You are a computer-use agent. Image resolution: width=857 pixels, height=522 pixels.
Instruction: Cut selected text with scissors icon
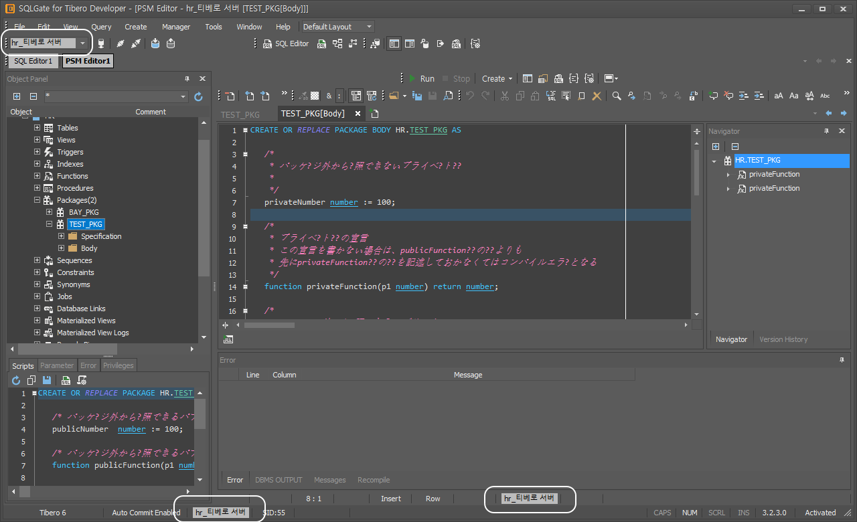505,96
